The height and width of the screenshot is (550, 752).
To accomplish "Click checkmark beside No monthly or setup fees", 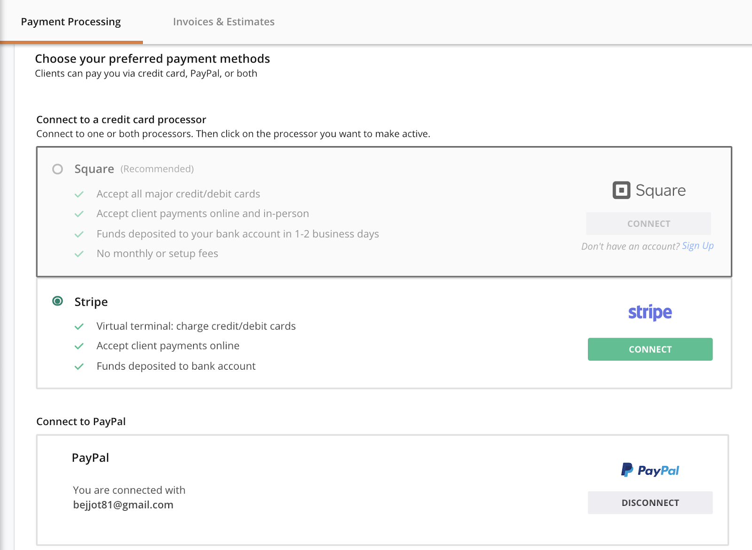I will tap(79, 254).
